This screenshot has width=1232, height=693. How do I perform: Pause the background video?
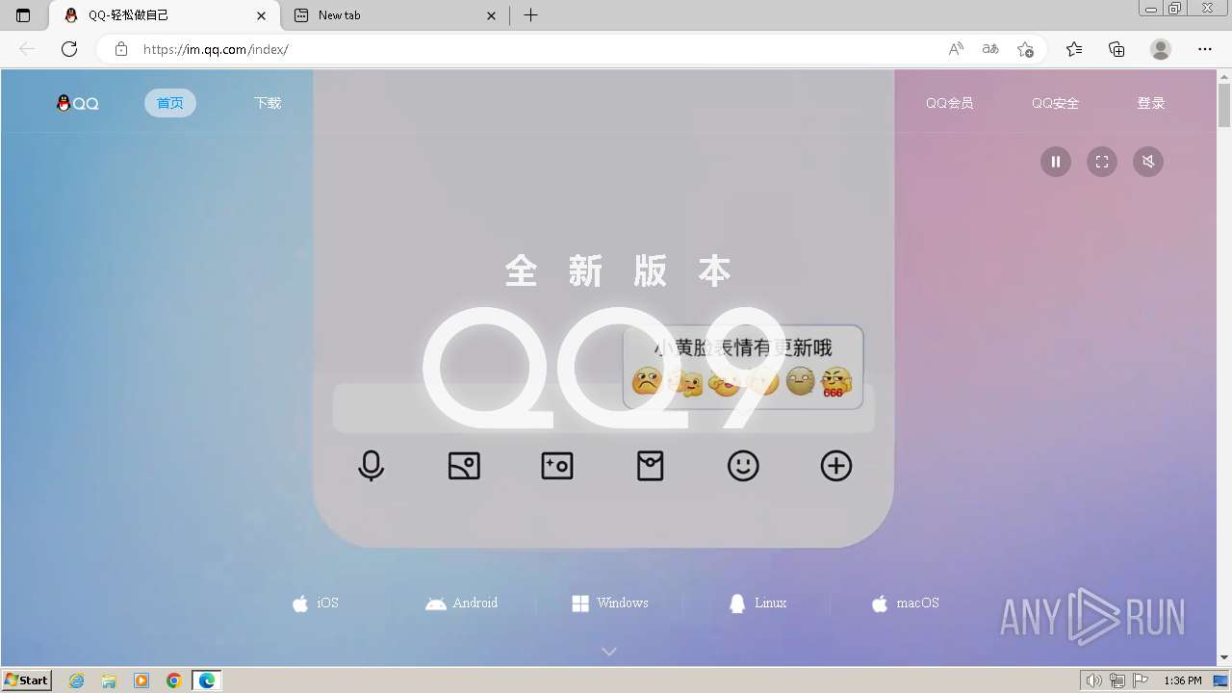click(x=1056, y=162)
